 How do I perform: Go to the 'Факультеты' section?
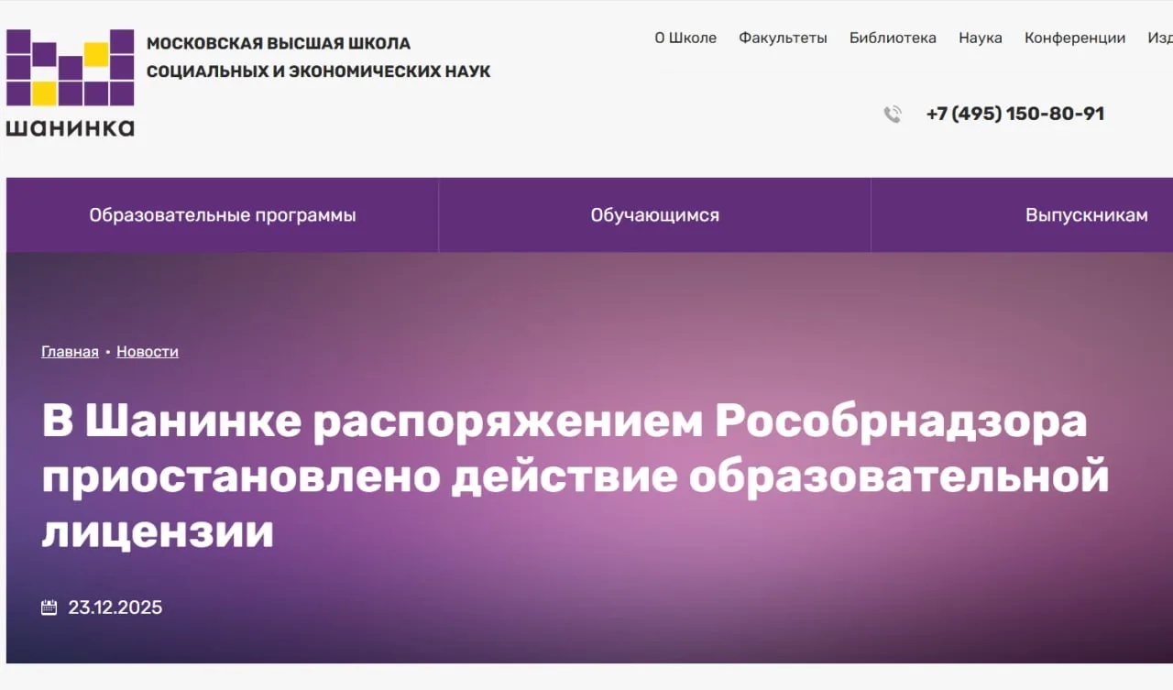(783, 38)
